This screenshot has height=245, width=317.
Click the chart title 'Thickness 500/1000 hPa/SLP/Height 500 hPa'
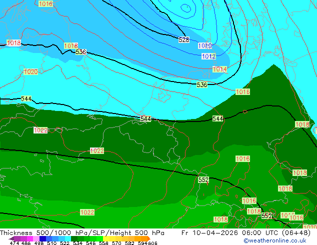click(x=82, y=233)
